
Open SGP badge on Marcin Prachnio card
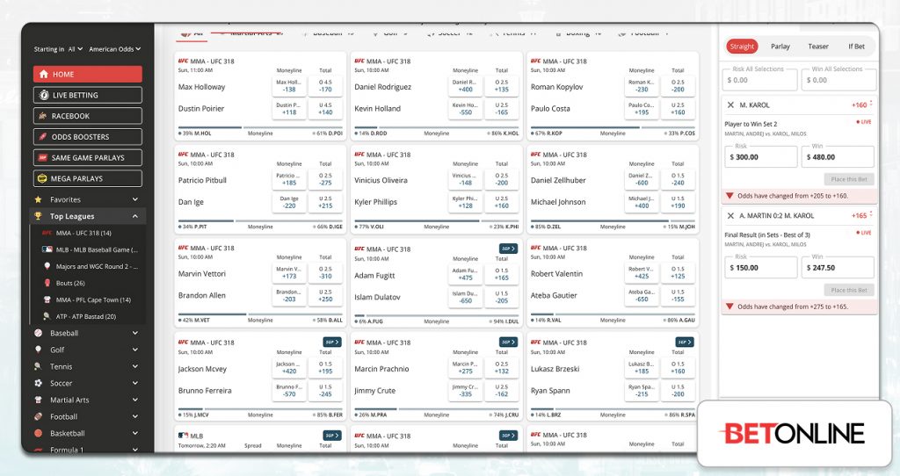[x=508, y=342]
